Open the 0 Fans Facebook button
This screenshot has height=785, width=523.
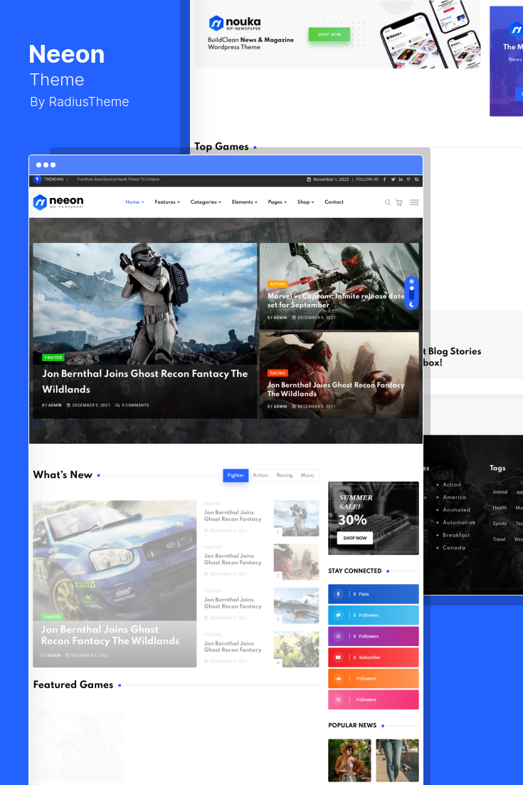[x=373, y=594]
